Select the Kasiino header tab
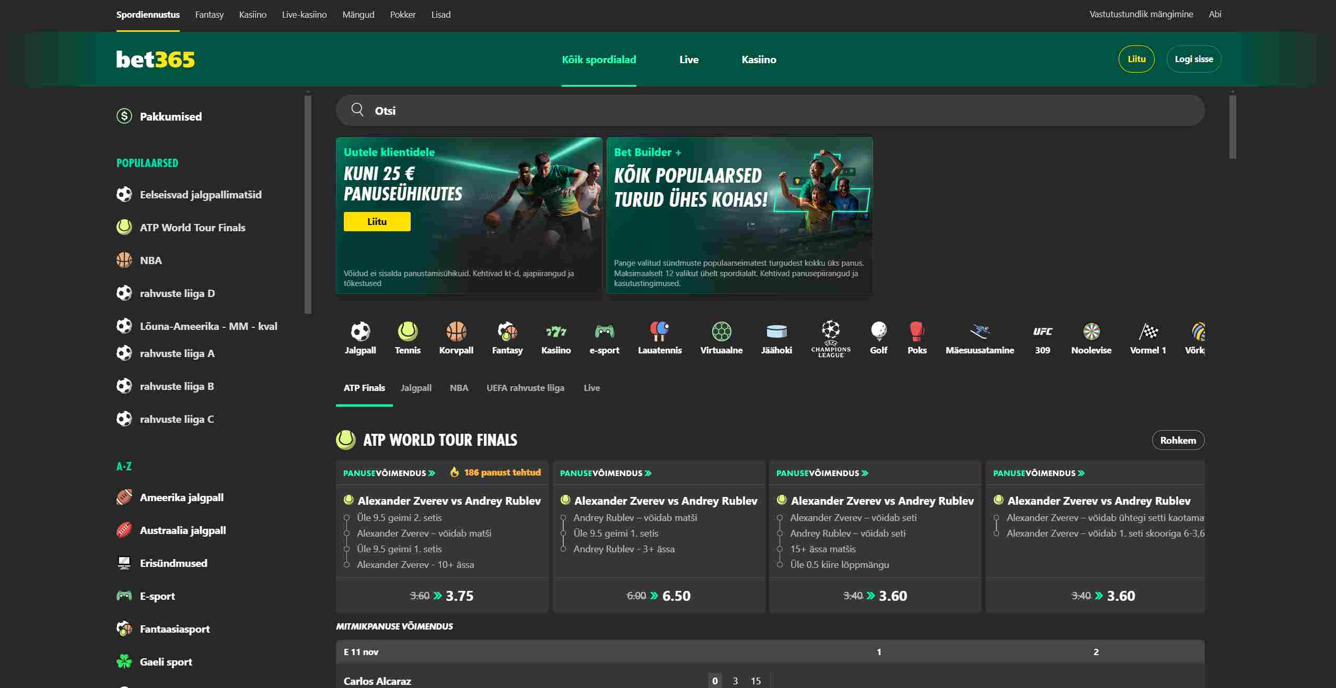The height and width of the screenshot is (688, 1336). point(759,60)
